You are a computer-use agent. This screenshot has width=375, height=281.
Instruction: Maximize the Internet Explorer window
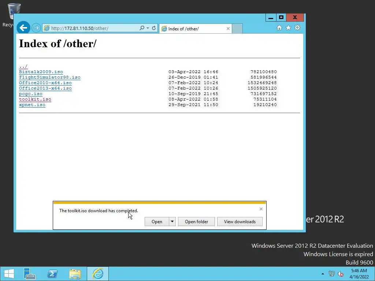coord(281,18)
